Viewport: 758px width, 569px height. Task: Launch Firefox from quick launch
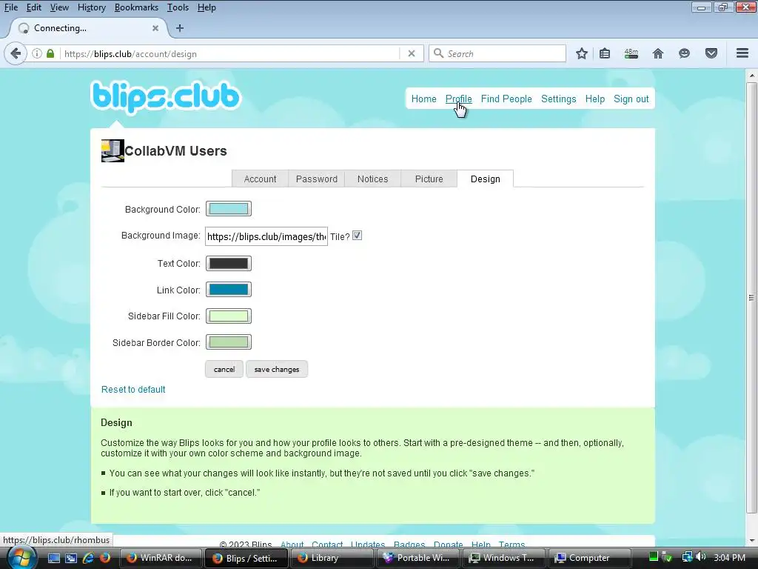point(104,558)
